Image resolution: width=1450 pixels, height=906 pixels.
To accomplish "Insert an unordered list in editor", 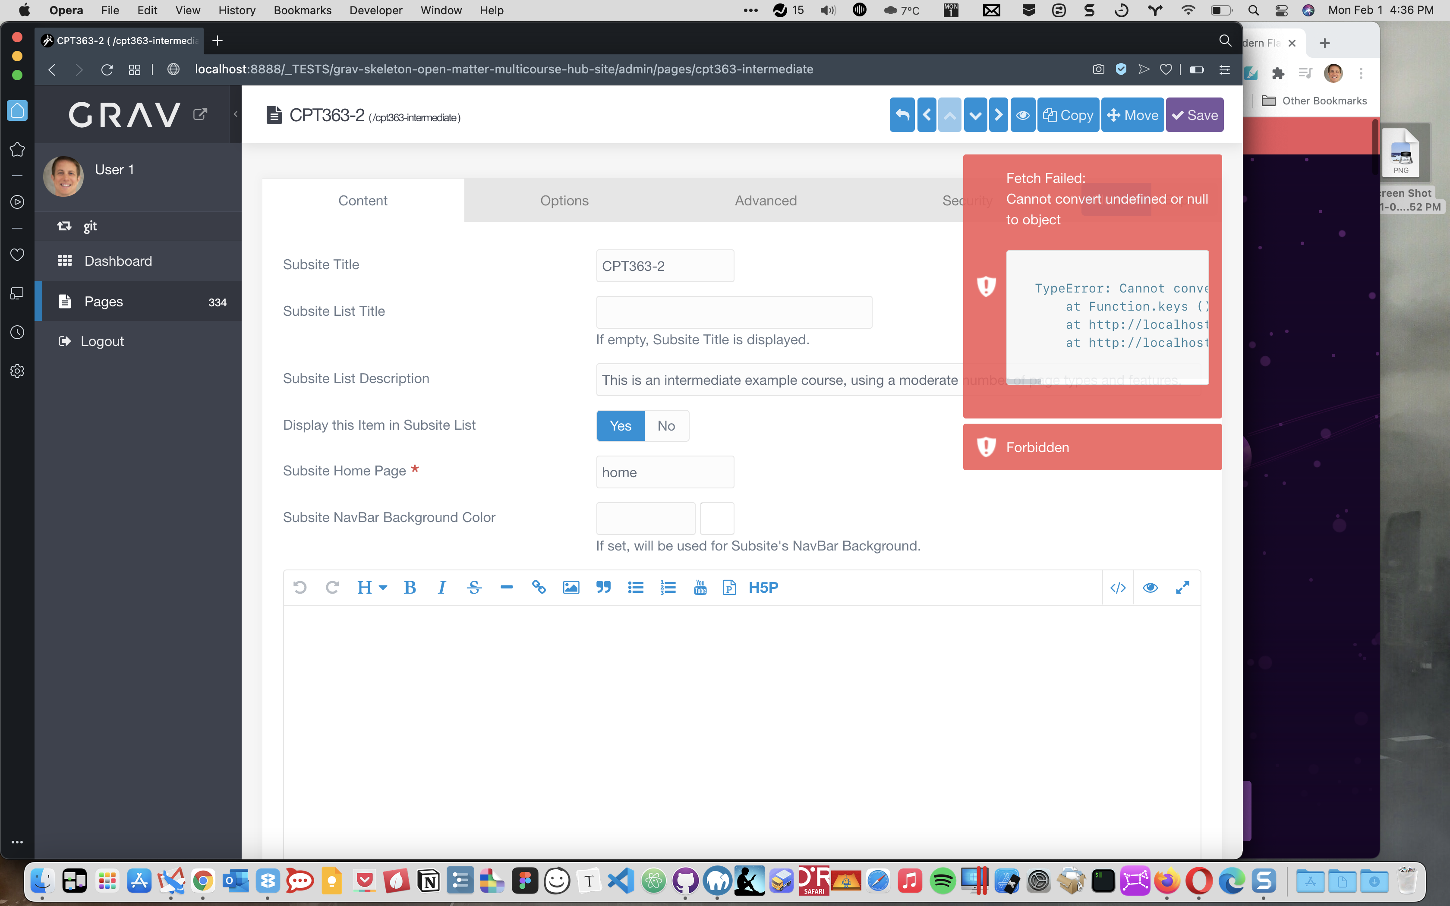I will point(636,587).
